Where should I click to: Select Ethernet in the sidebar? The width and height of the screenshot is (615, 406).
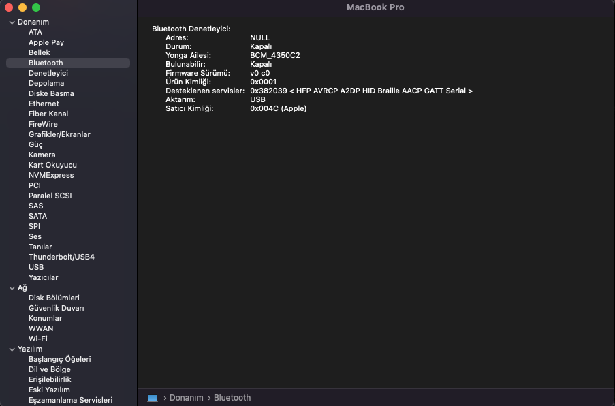point(44,104)
